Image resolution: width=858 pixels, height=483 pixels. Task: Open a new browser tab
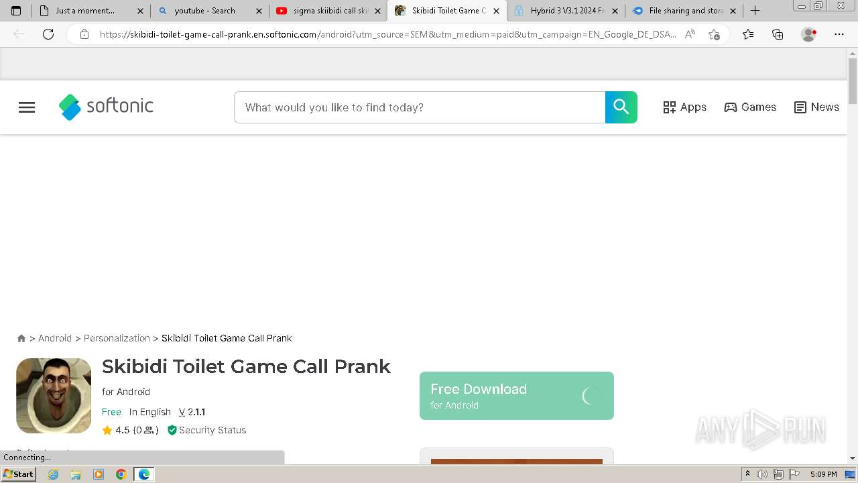point(755,11)
